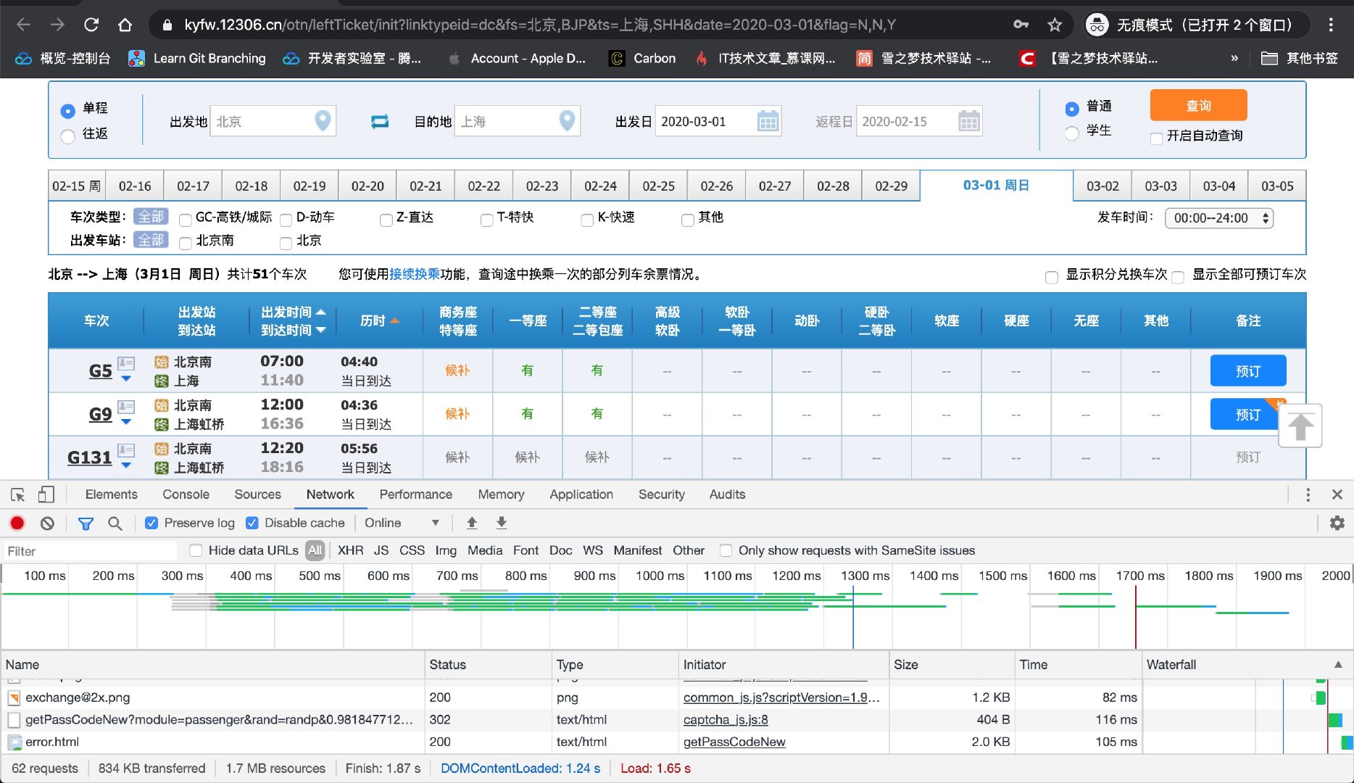Select the 学生 ticket radio button

(1071, 133)
